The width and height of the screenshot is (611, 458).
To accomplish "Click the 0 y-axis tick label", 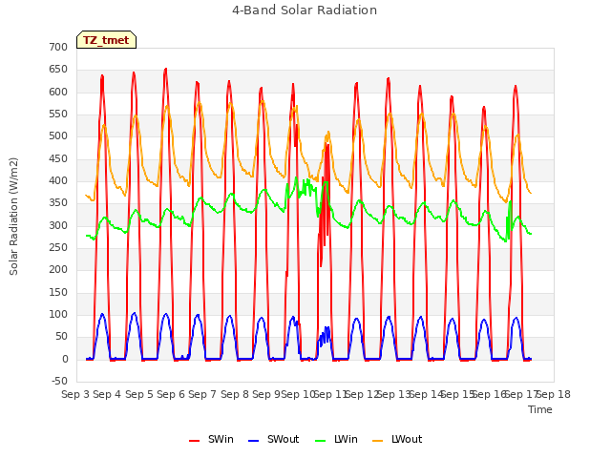I will 65,359.
